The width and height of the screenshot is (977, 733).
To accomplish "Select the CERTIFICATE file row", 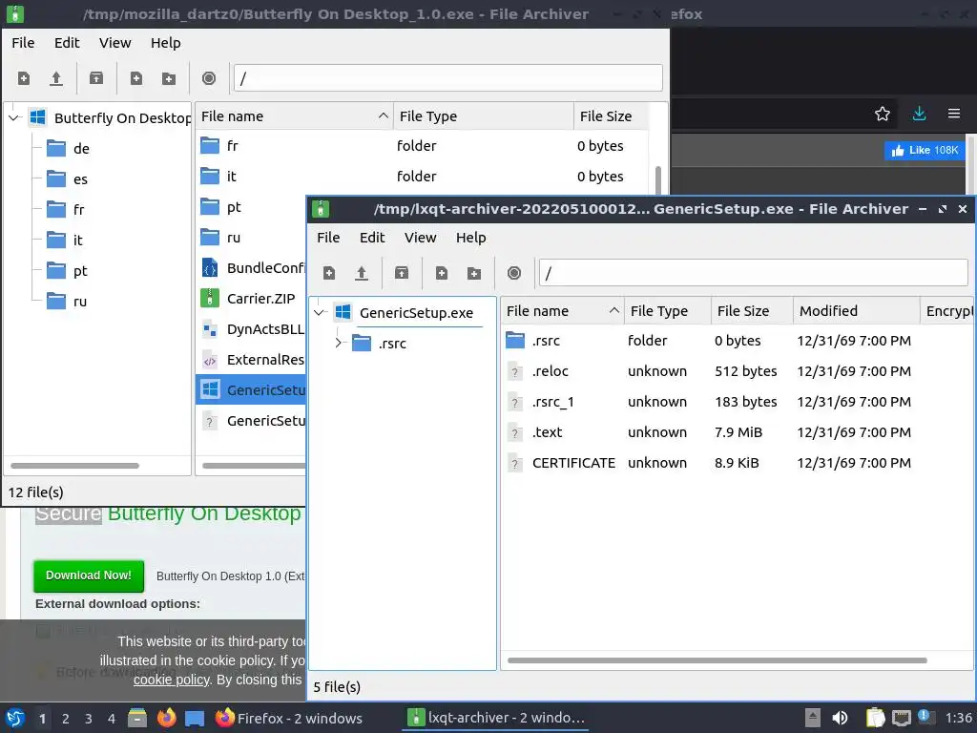I will pyautogui.click(x=738, y=463).
